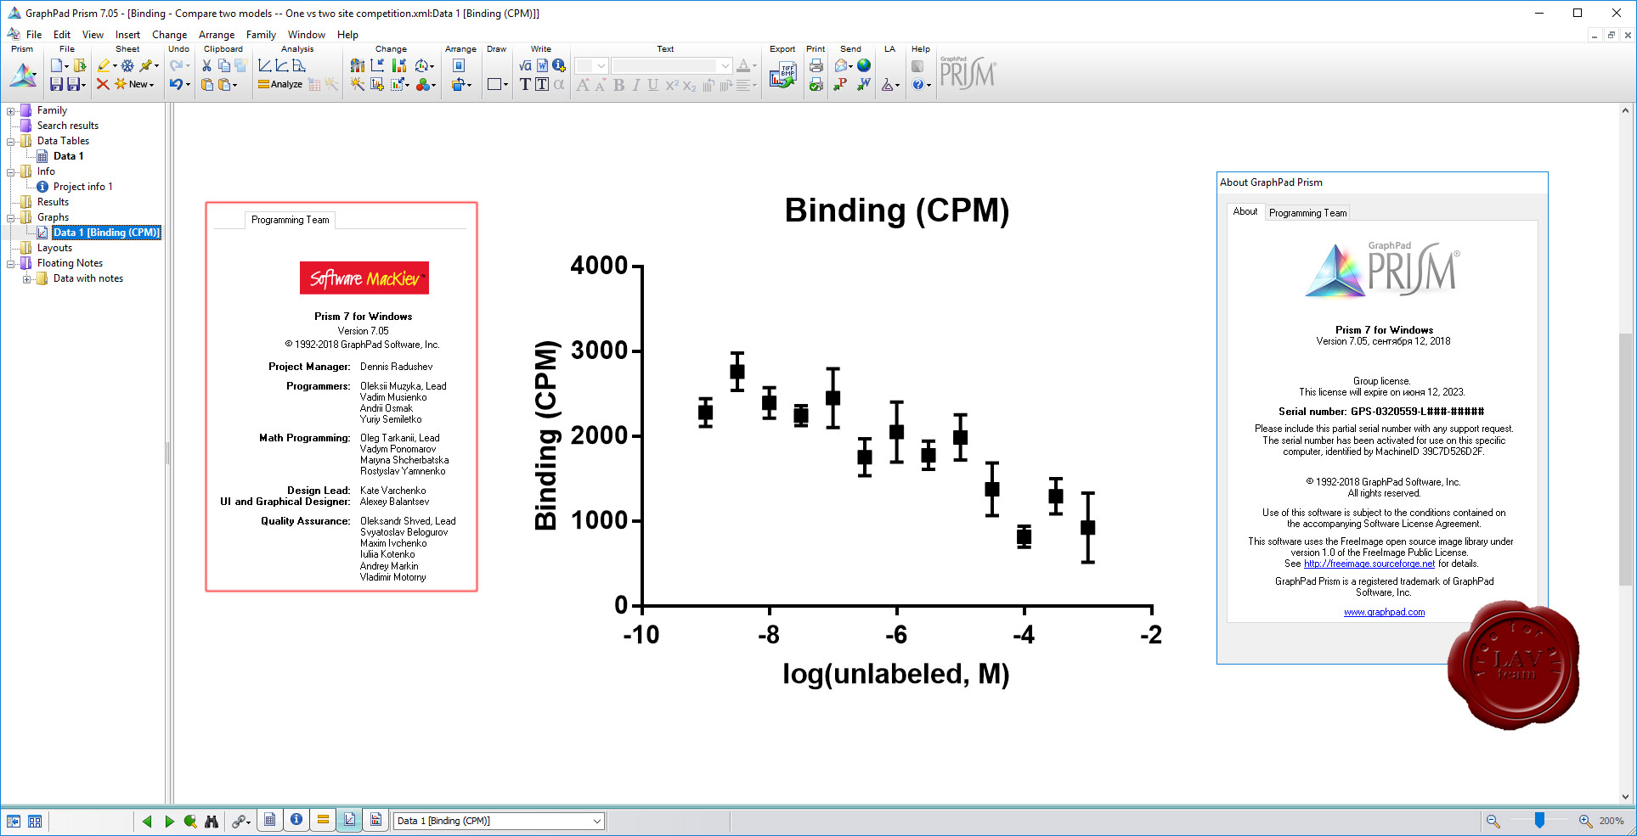Click the link chain icon in status bar
1637x836 pixels.
coord(240,821)
